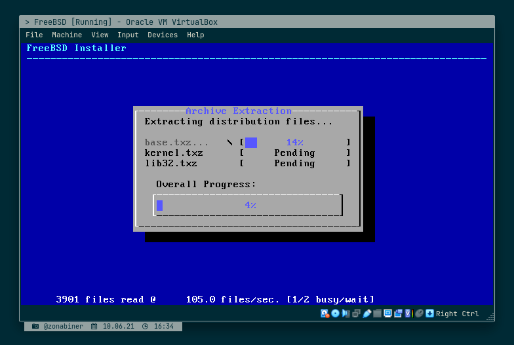
Task: Click the spinner character beside base.txz
Action: click(229, 143)
